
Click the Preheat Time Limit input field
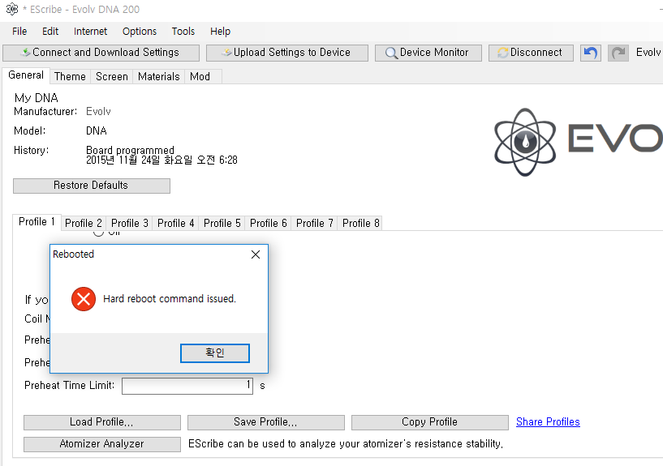[187, 386]
